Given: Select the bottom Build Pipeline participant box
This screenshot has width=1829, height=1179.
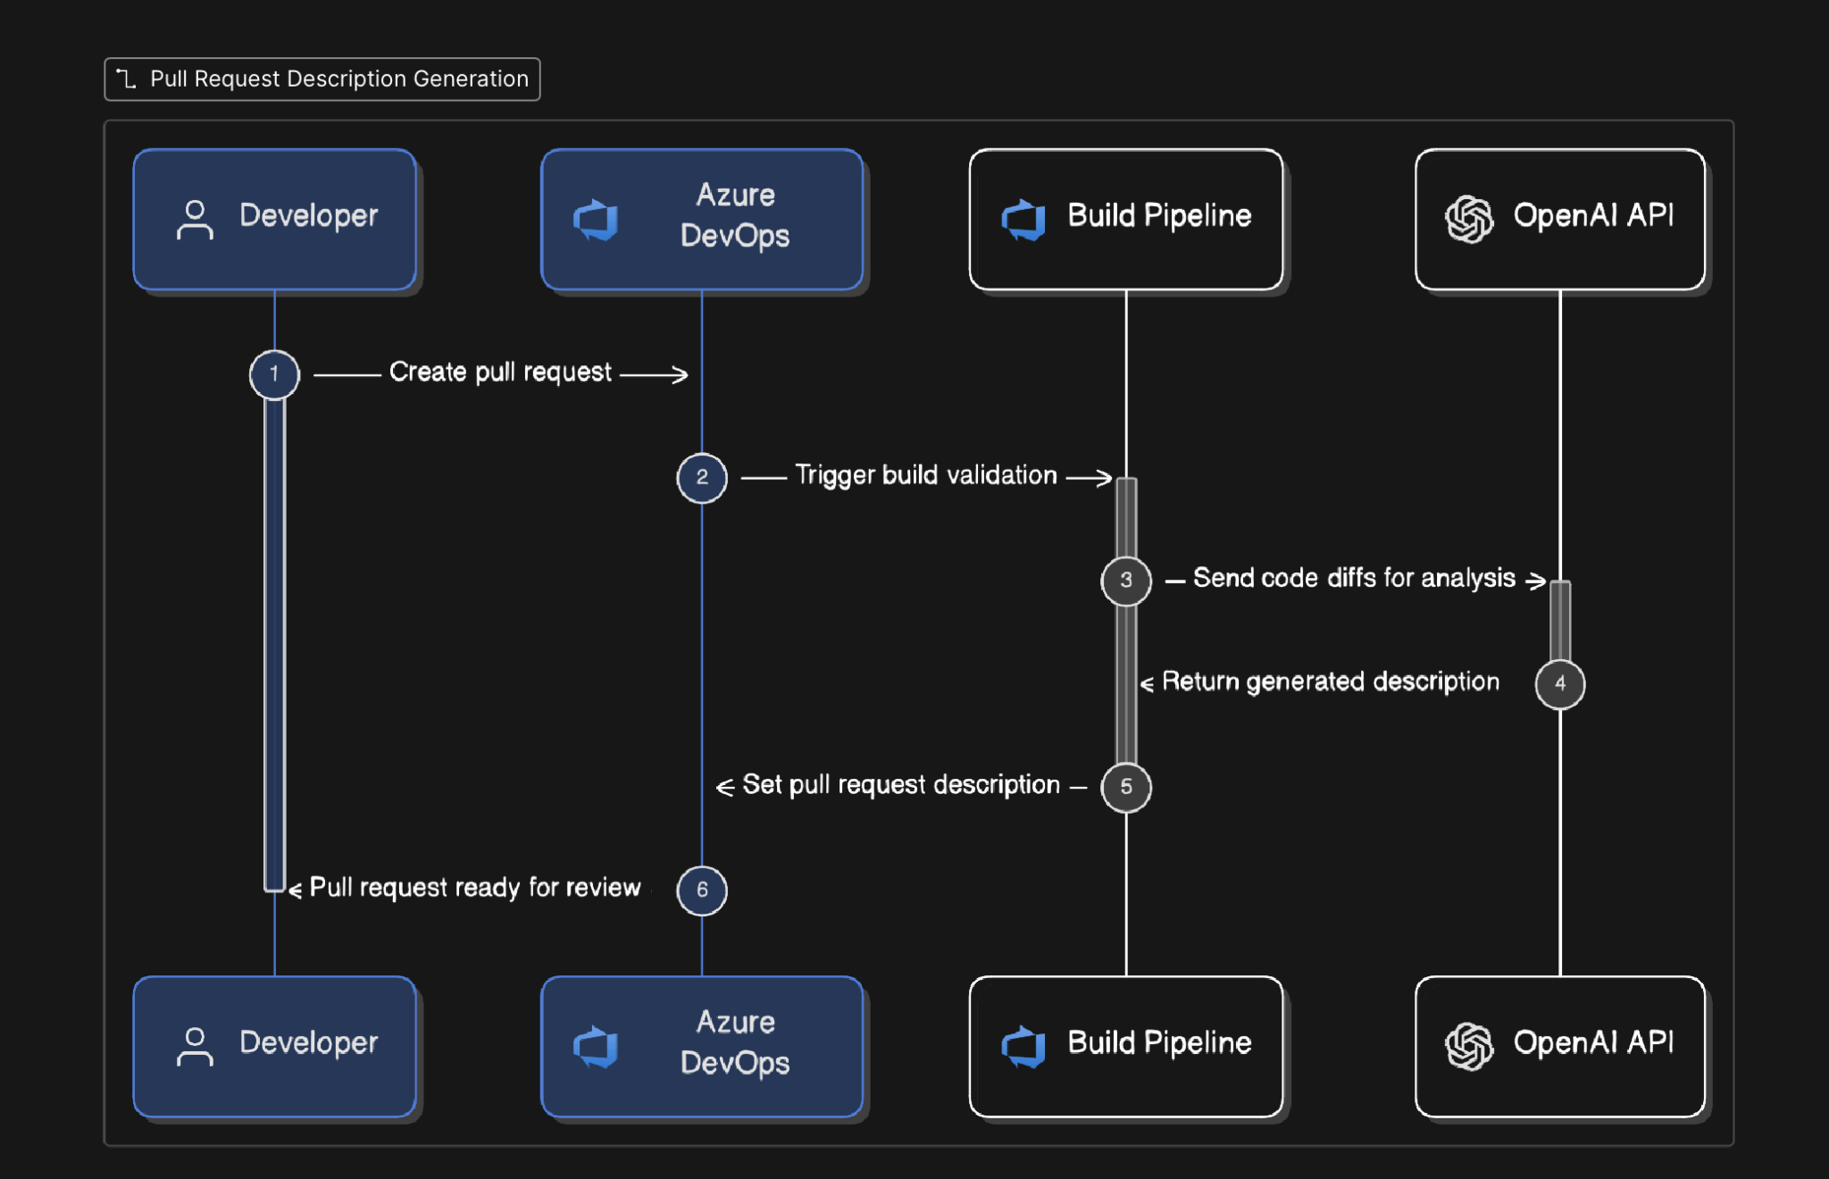Looking at the screenshot, I should pyautogui.click(x=1126, y=1046).
